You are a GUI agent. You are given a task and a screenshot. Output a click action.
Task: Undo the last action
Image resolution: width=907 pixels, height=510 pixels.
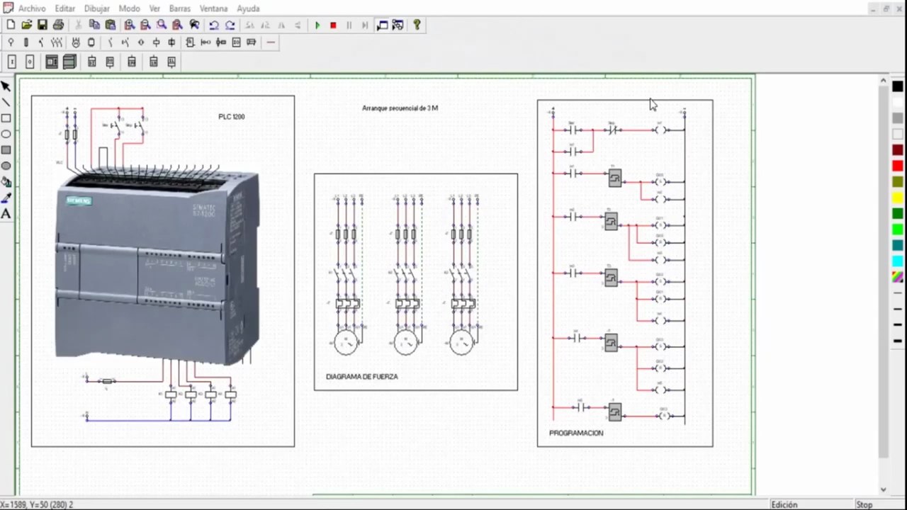click(x=214, y=25)
